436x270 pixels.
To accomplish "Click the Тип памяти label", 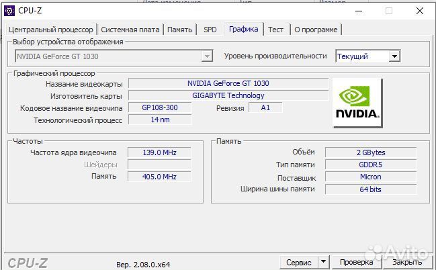I will 296,165.
